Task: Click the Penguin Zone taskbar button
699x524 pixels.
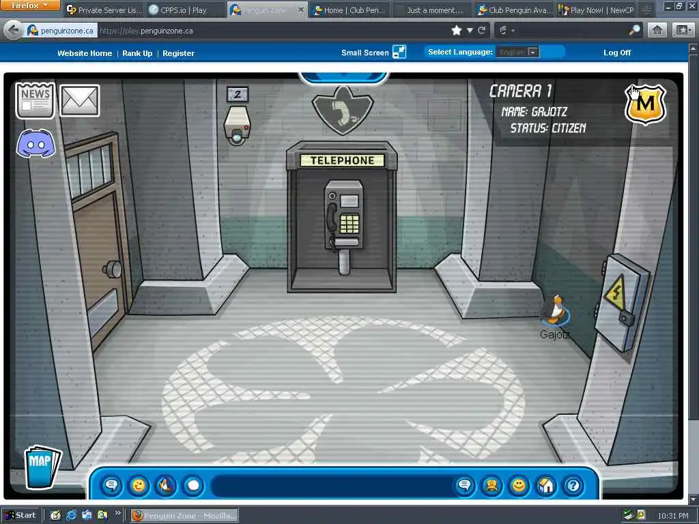Action: (x=184, y=516)
